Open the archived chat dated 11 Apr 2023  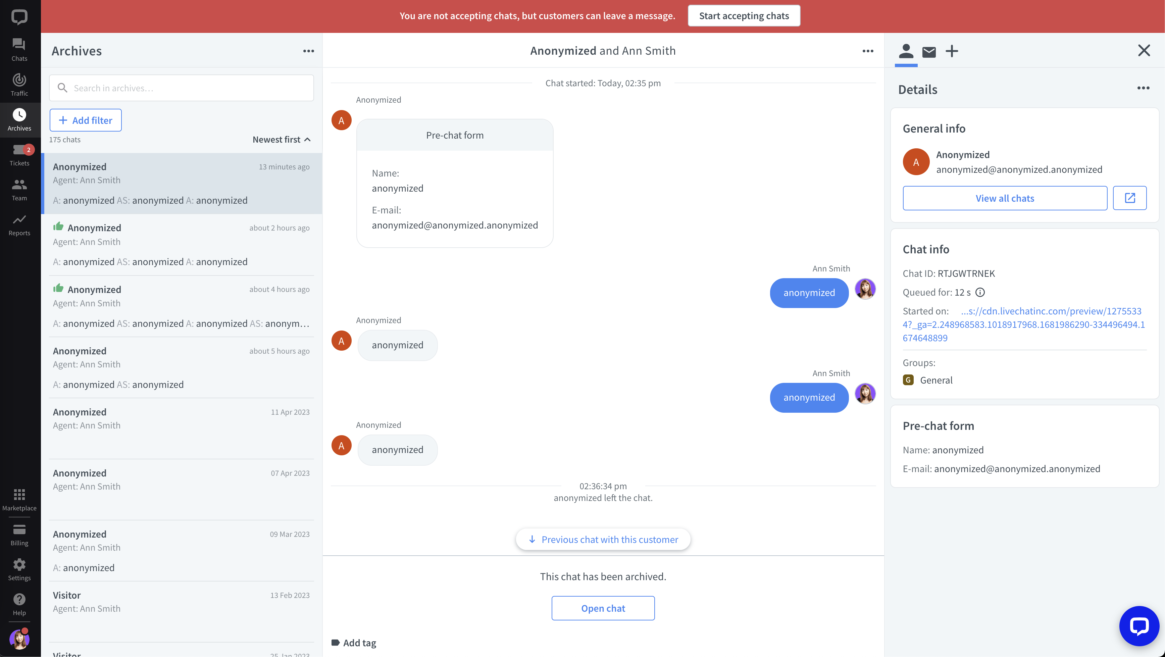(x=181, y=428)
